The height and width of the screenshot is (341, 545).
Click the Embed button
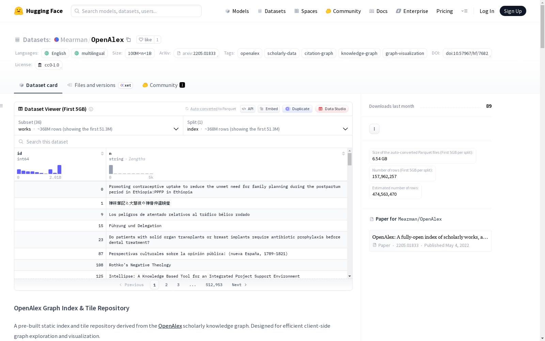click(269, 109)
